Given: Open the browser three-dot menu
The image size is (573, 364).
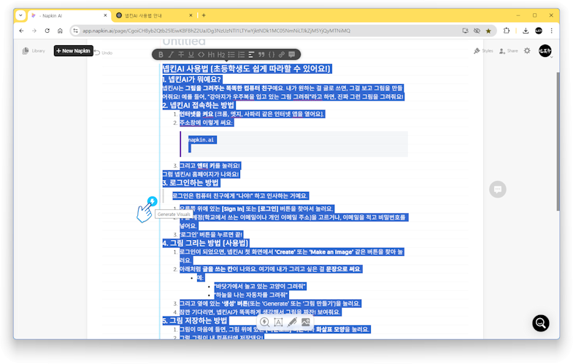Looking at the screenshot, I should (x=551, y=31).
